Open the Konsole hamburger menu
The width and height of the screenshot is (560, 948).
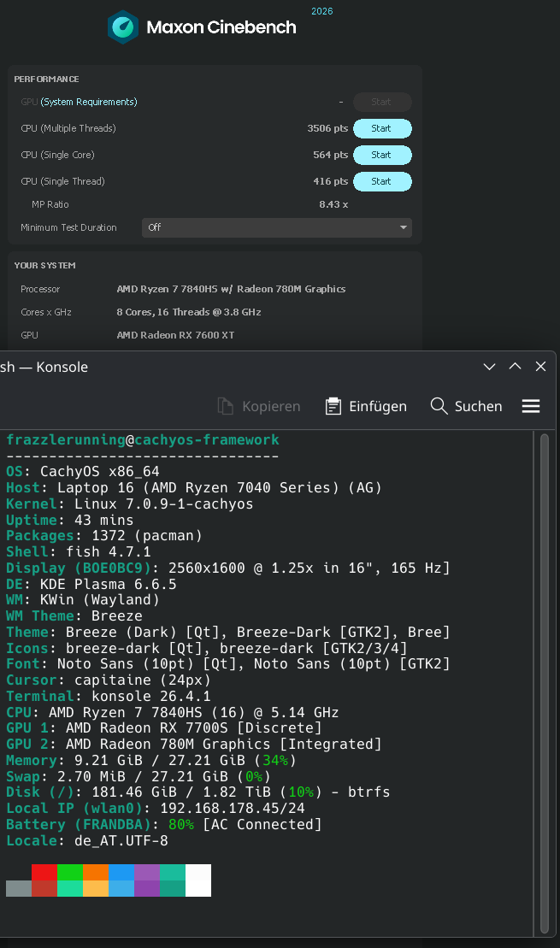point(531,406)
